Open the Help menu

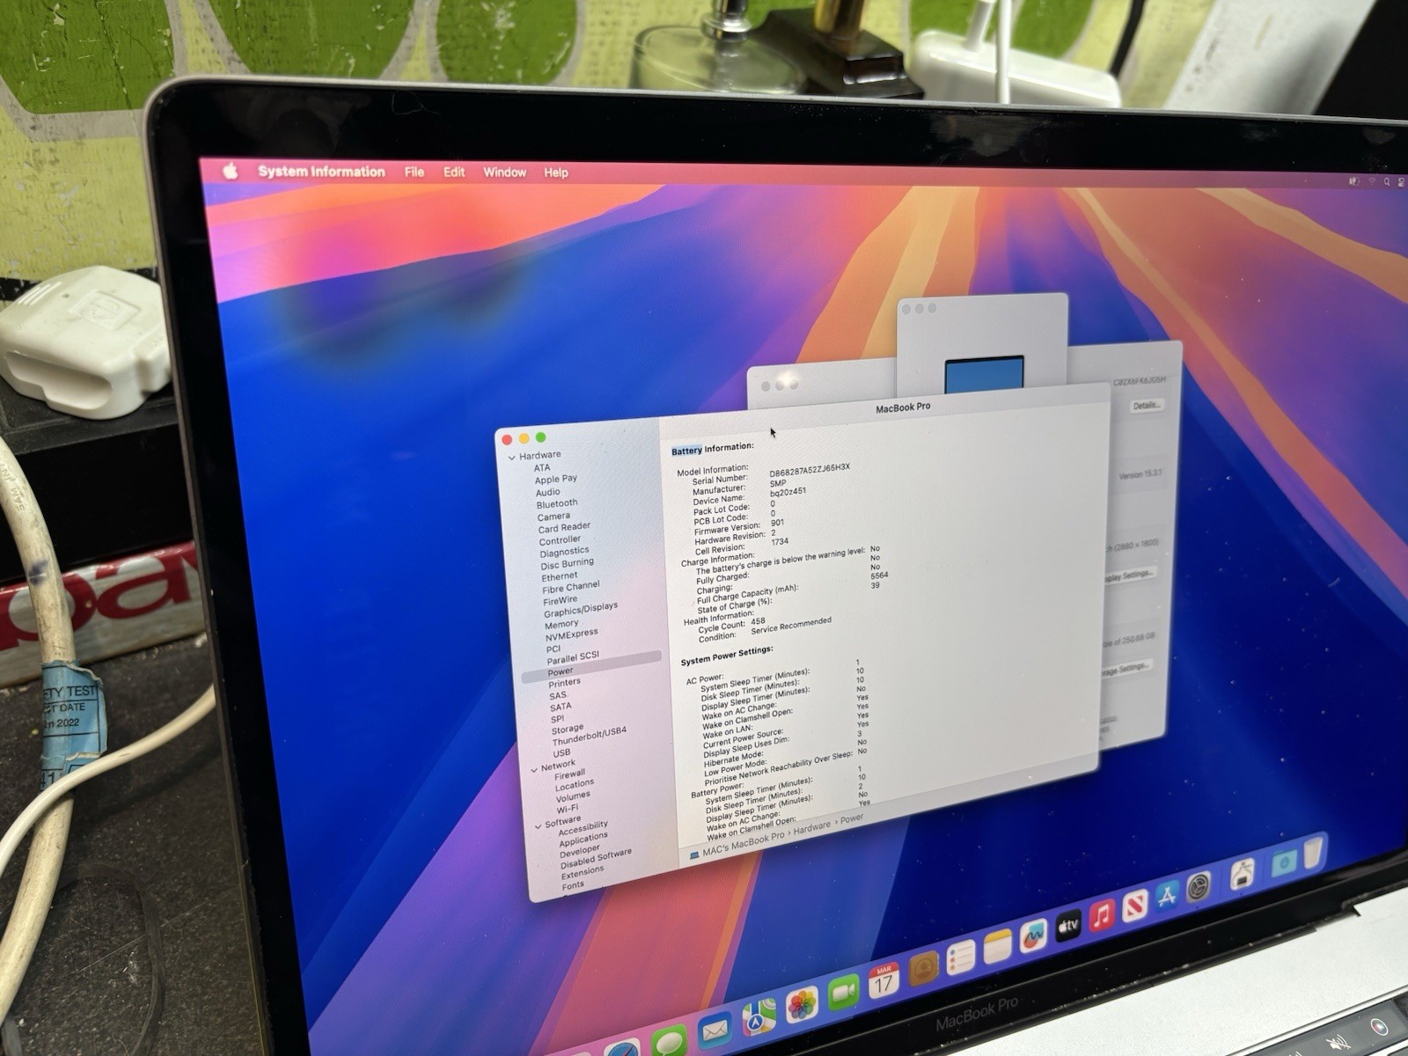555,172
